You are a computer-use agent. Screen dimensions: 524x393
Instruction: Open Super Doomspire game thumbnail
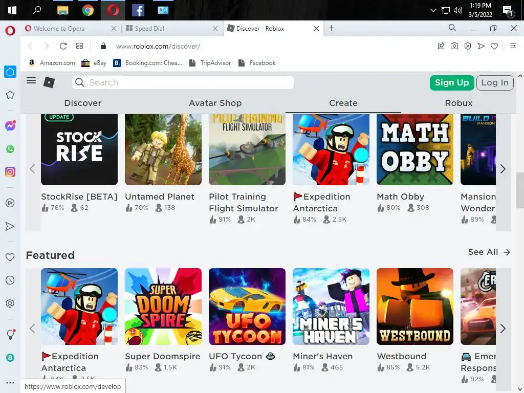(163, 307)
